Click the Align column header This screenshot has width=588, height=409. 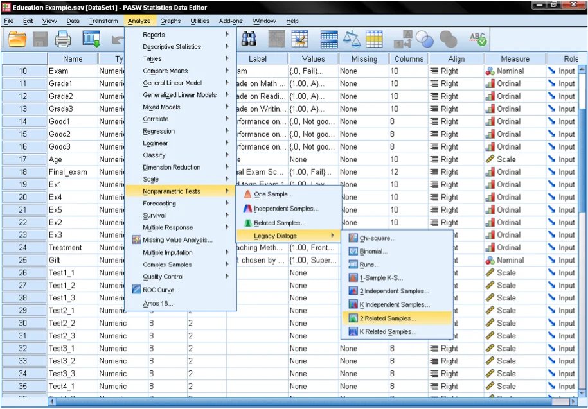456,59
